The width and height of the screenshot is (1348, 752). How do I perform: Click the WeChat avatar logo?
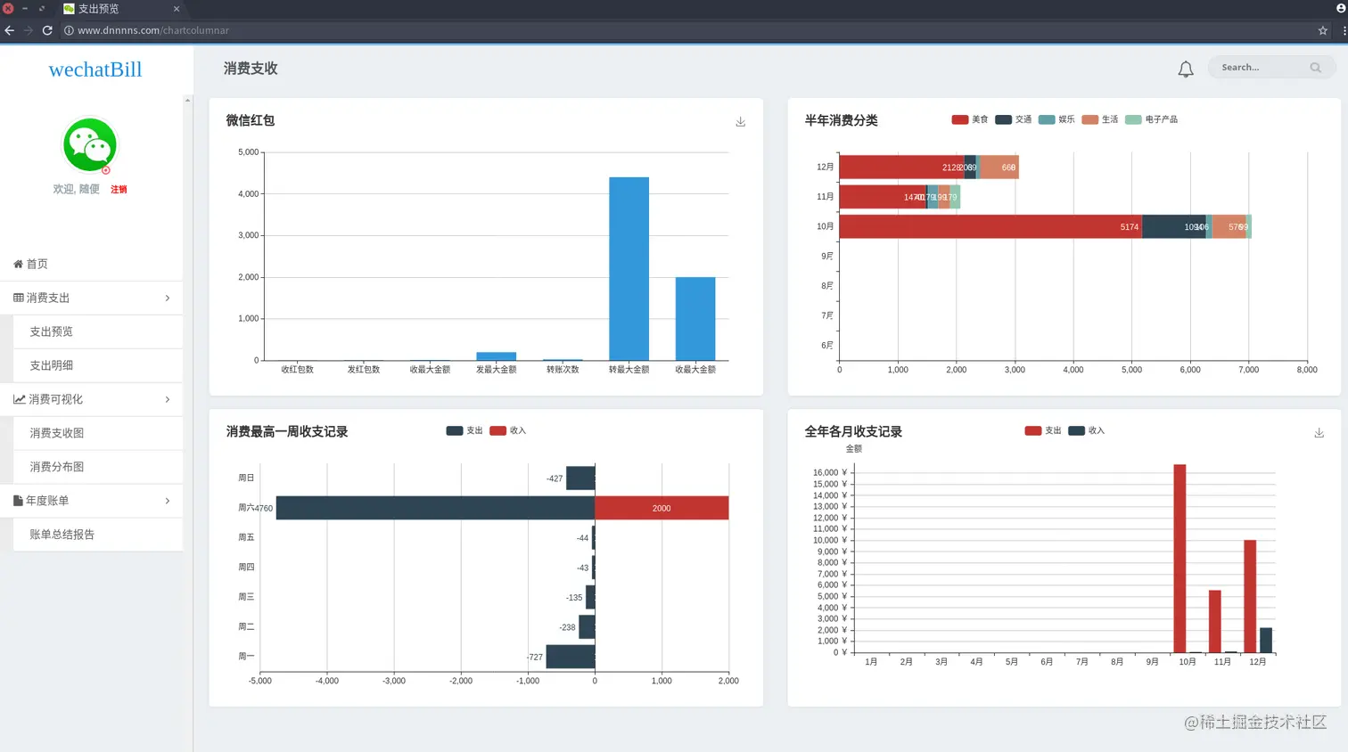point(89,145)
